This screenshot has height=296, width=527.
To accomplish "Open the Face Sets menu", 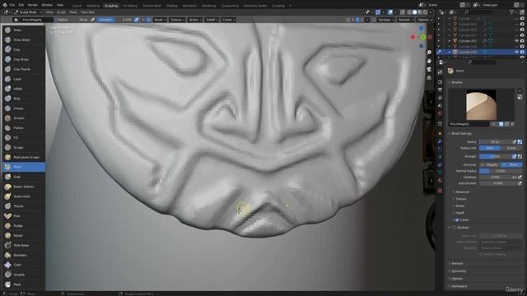I will (x=87, y=12).
